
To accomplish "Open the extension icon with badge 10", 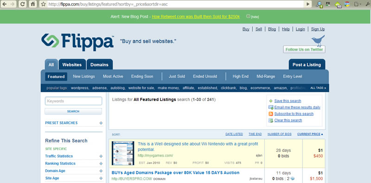I will click(x=339, y=5).
